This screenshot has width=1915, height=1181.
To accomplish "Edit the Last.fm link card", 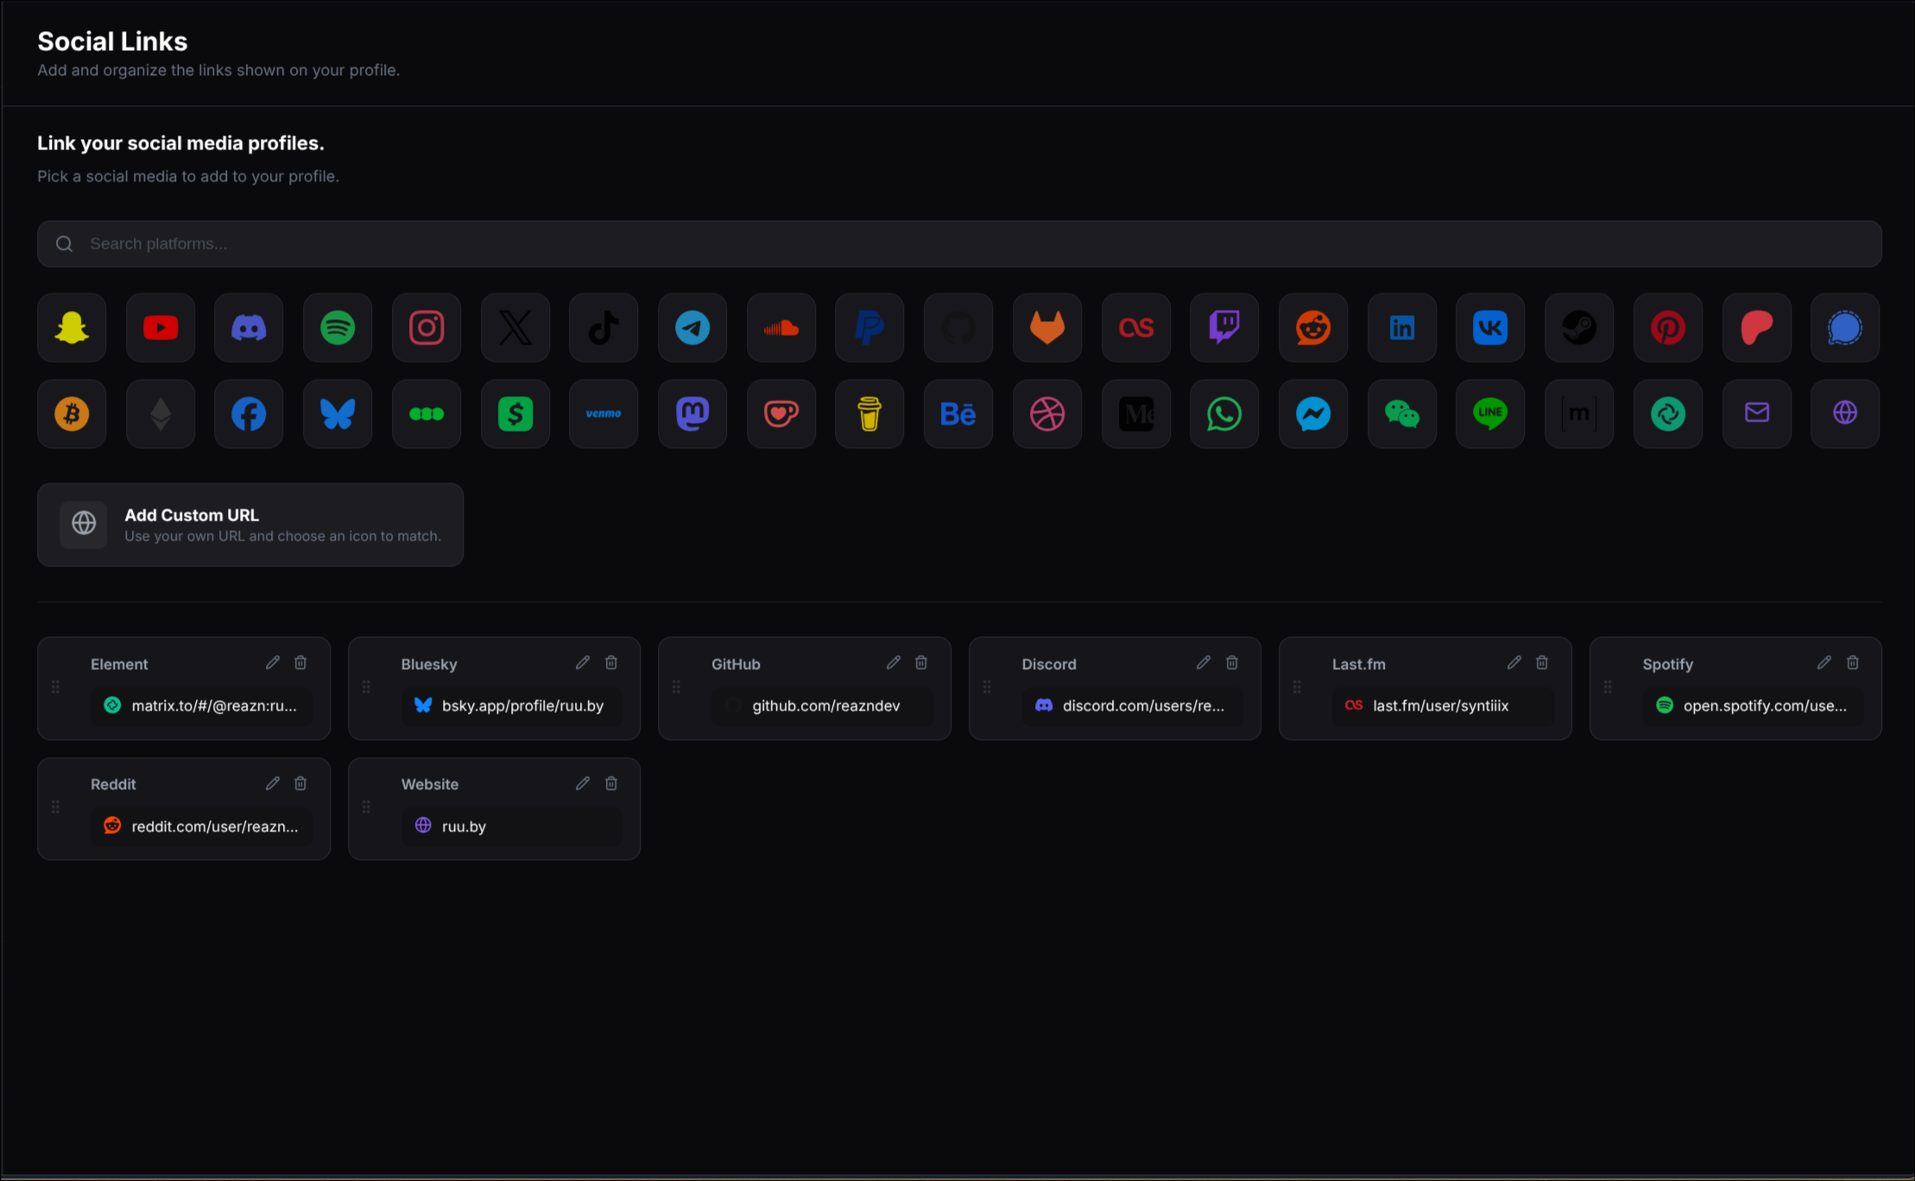I will tap(1514, 663).
